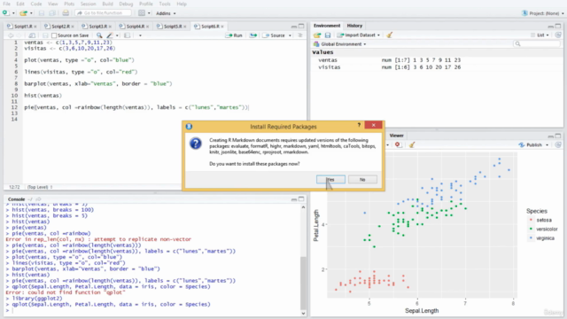This screenshot has width=567, height=319.
Task: Switch to the History tab
Action: click(x=354, y=26)
